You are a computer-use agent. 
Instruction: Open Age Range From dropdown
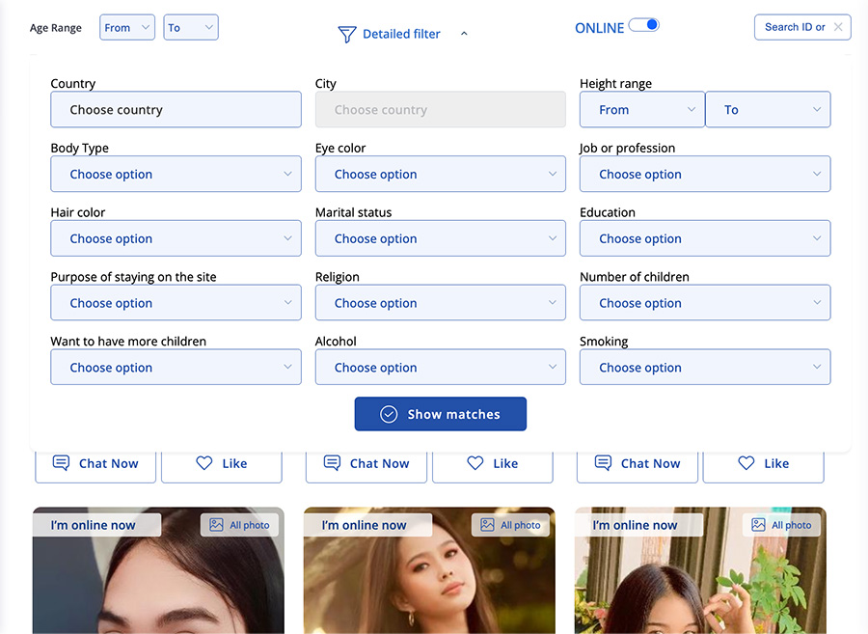point(127,28)
